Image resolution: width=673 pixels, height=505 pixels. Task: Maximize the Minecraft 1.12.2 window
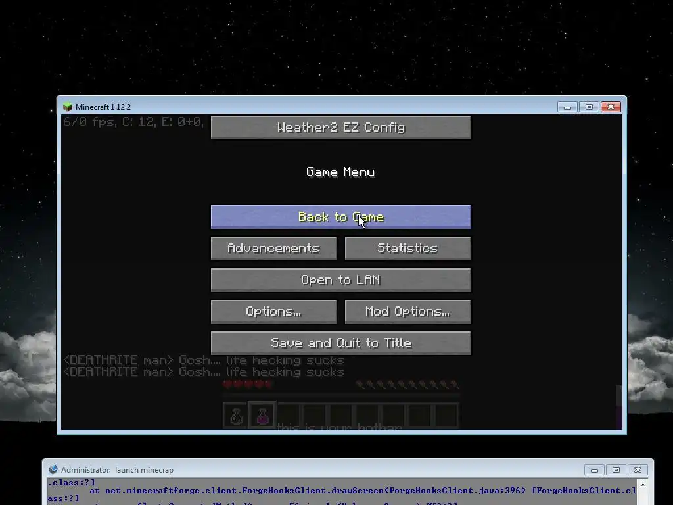(x=589, y=107)
